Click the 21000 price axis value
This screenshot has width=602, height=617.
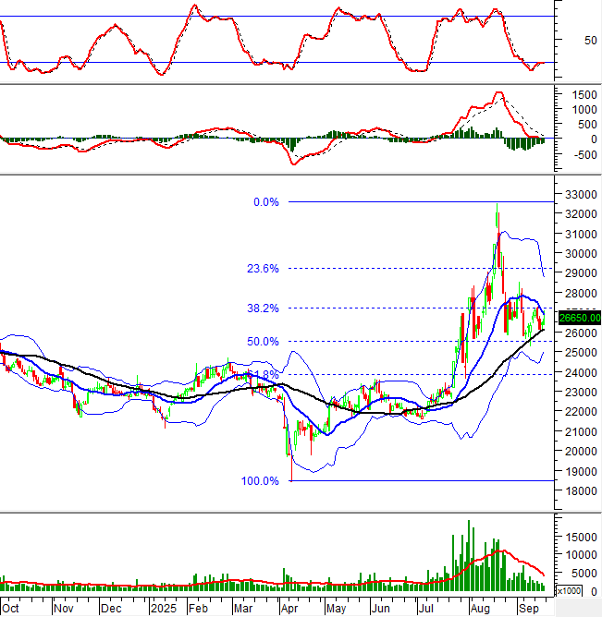(581, 431)
